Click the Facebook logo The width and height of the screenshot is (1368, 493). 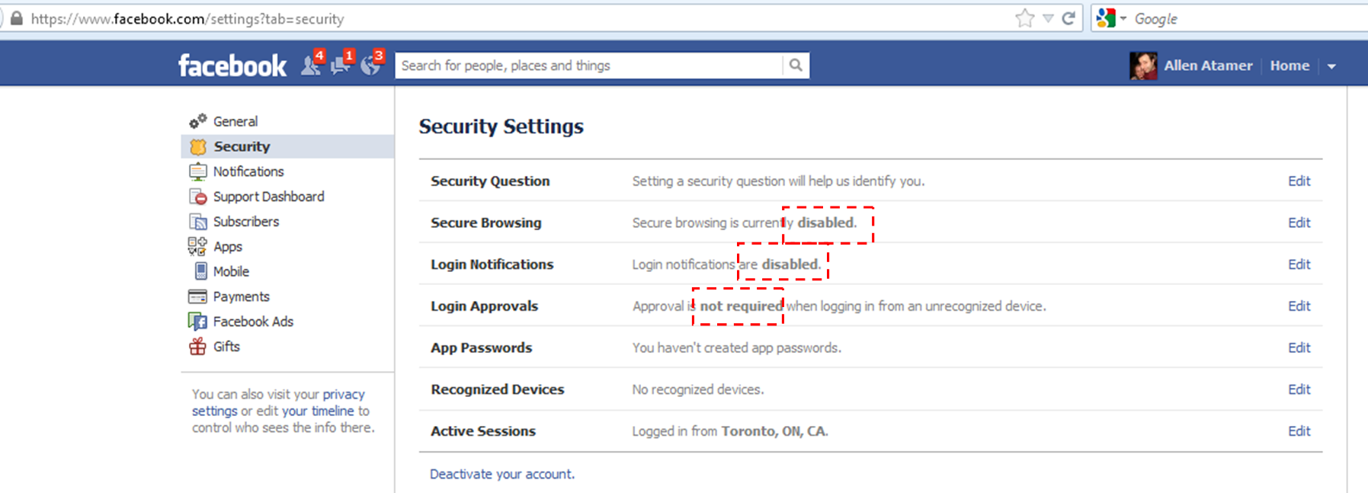pos(232,66)
